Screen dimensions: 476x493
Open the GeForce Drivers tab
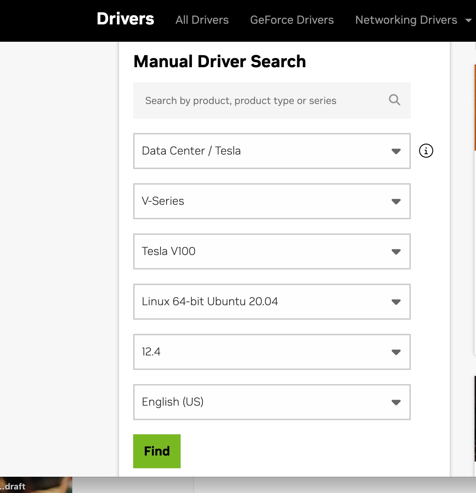[x=292, y=20]
